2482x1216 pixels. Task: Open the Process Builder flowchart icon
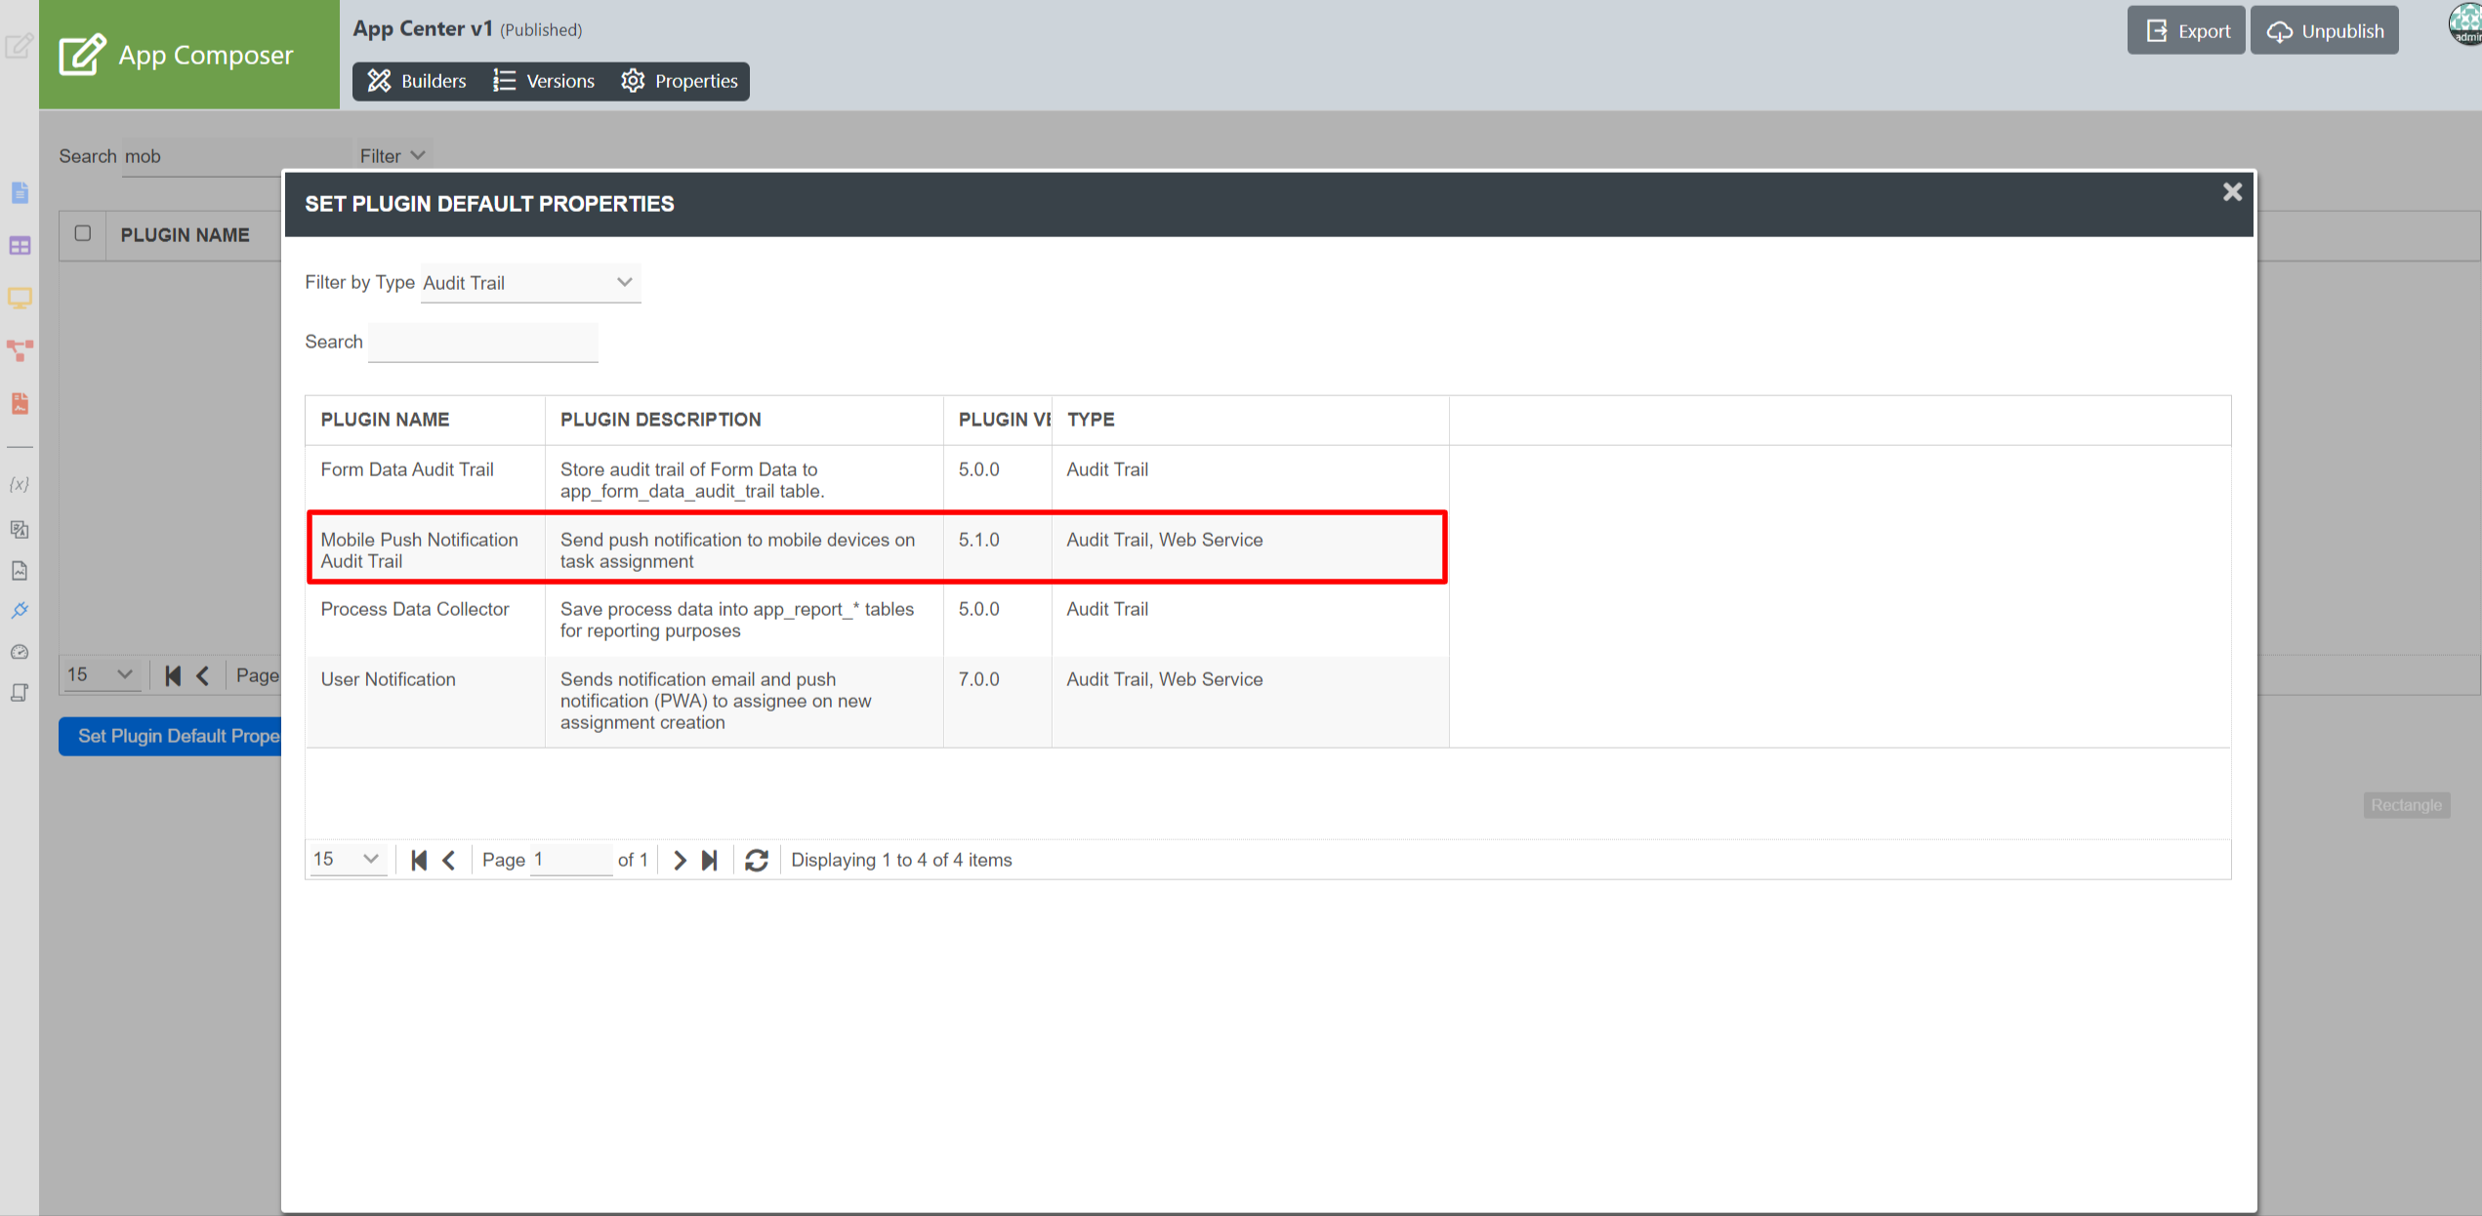pos(20,350)
